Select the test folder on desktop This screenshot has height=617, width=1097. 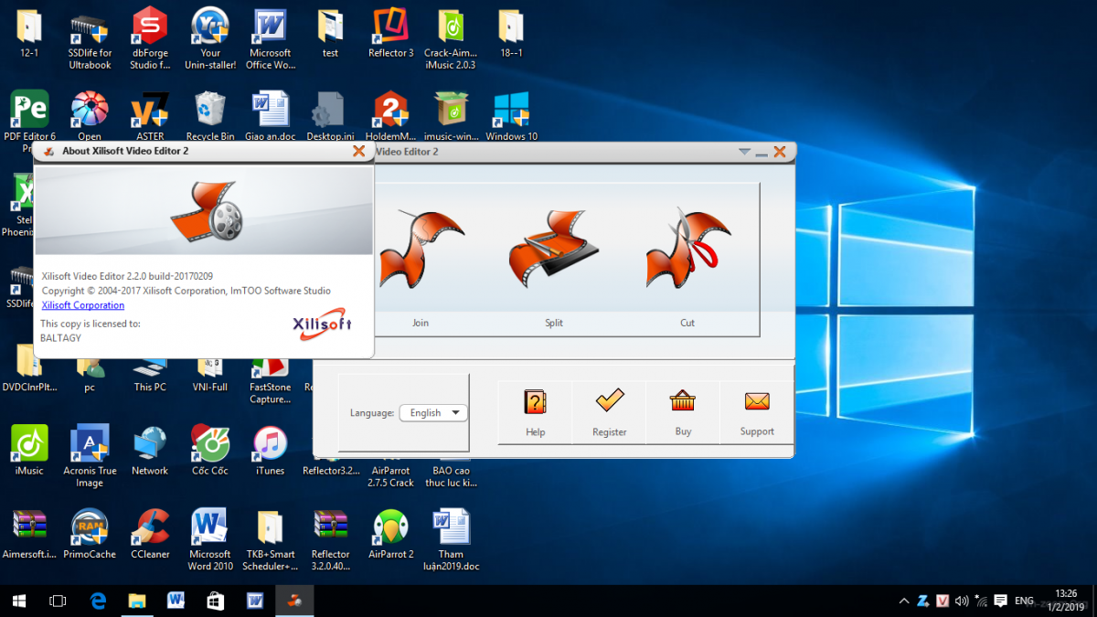[331, 32]
